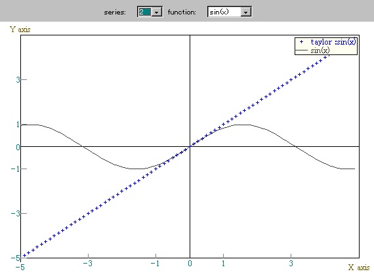Click the X axis tick label -1
Image resolution: width=374 pixels, height=280 pixels.
(155, 264)
